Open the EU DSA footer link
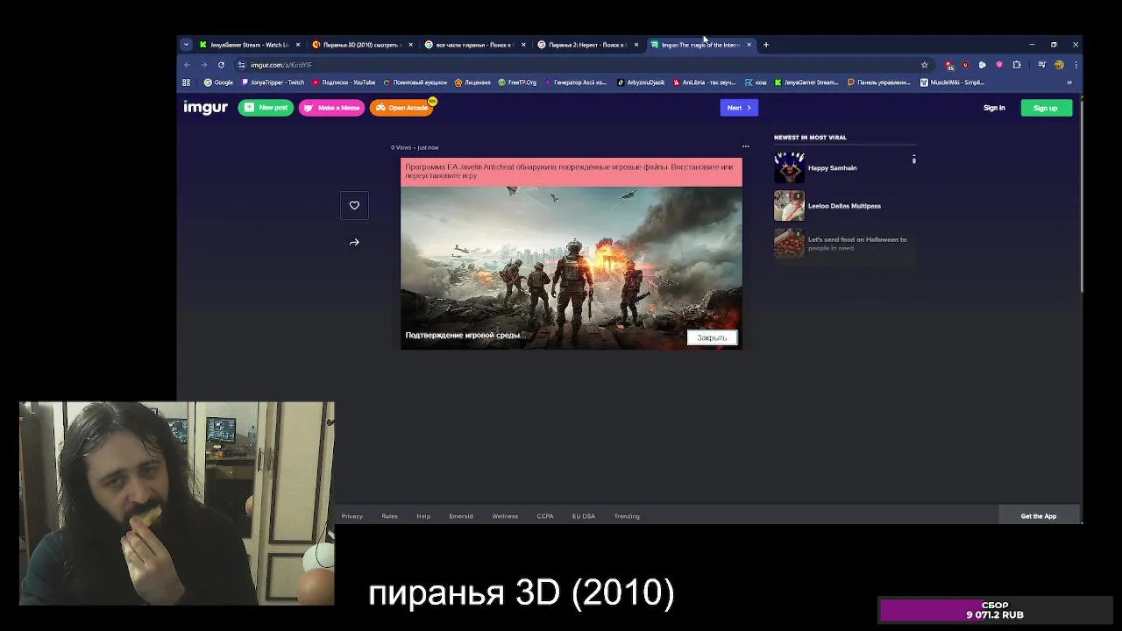The height and width of the screenshot is (631, 1122). (x=584, y=516)
